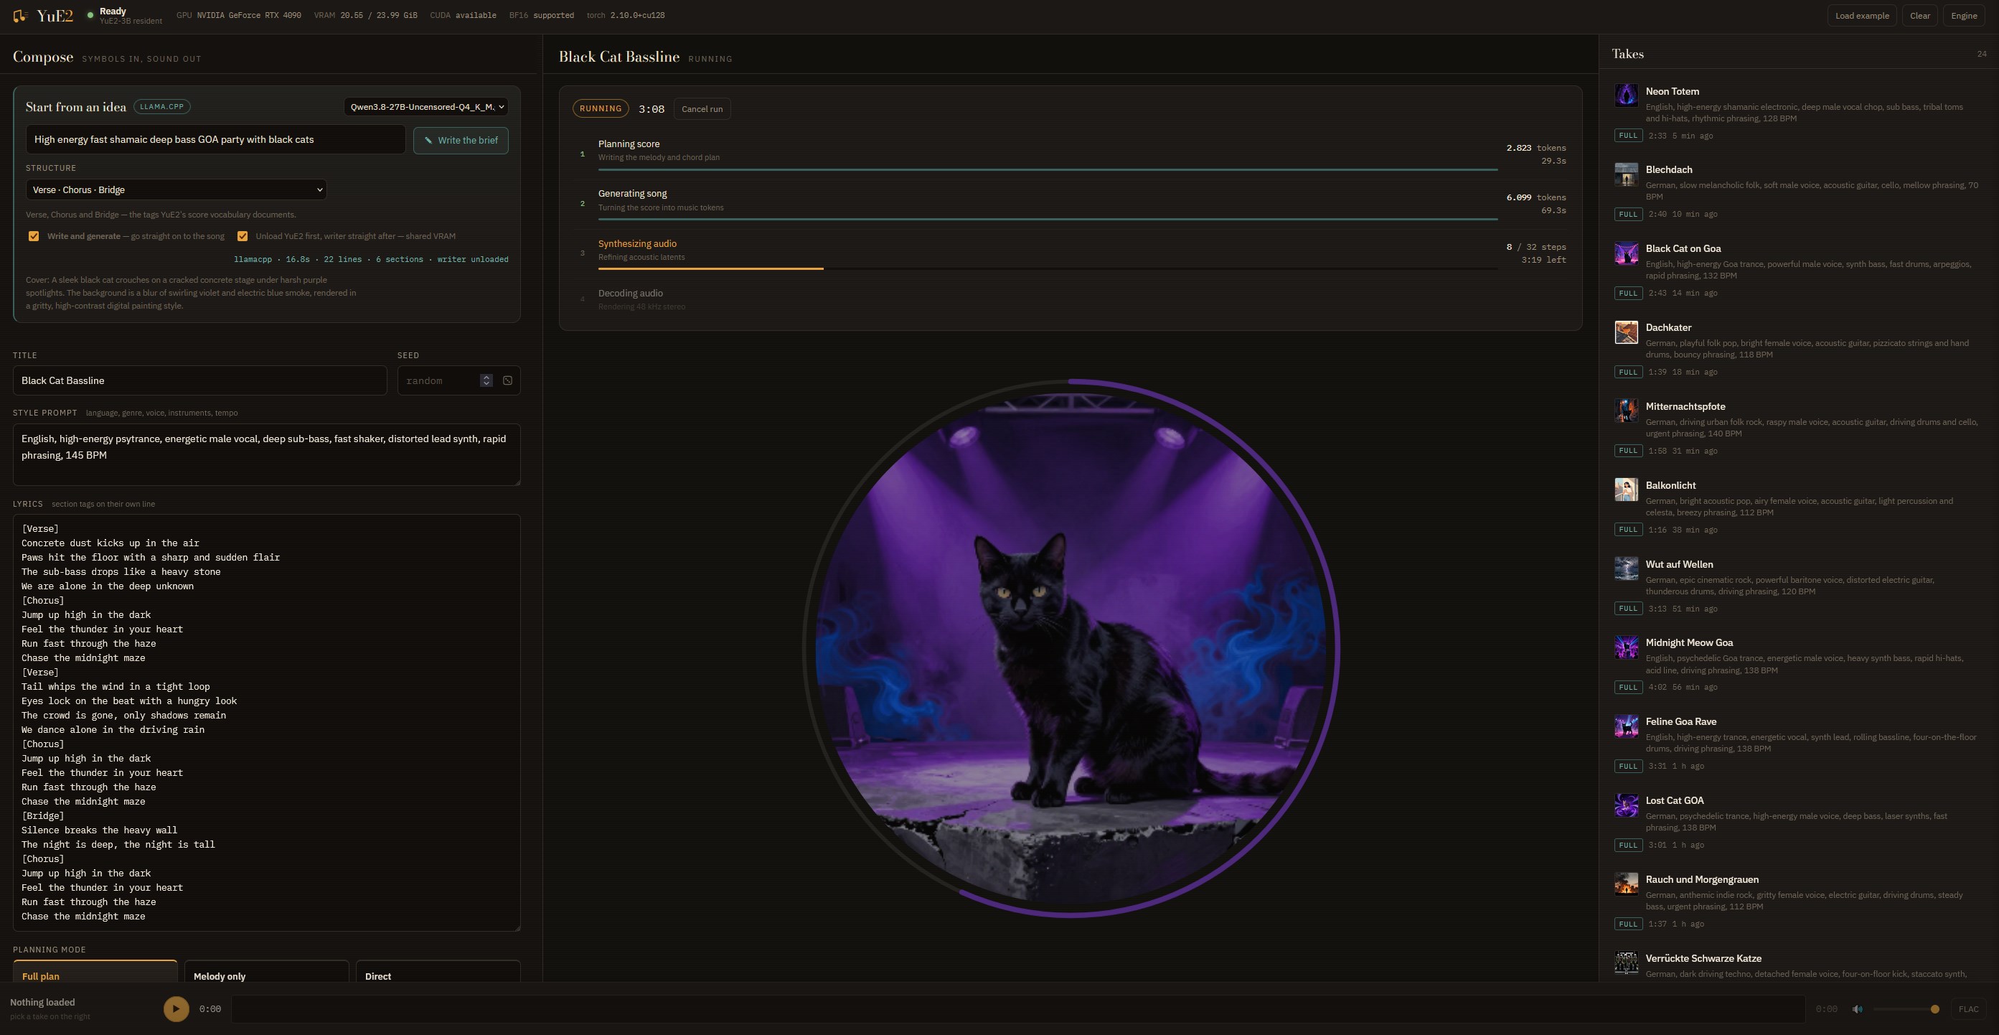This screenshot has width=1999, height=1035.
Task: Click the Clear button in top bar
Action: 1920,16
